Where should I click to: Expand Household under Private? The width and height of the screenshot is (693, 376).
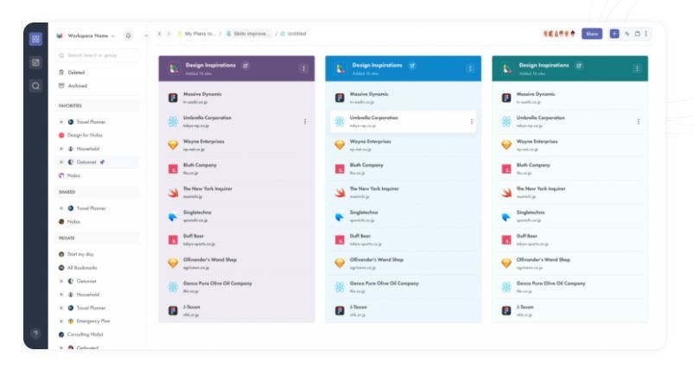point(61,295)
